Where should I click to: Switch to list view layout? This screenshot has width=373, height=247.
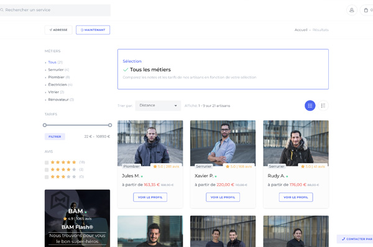pos(323,106)
